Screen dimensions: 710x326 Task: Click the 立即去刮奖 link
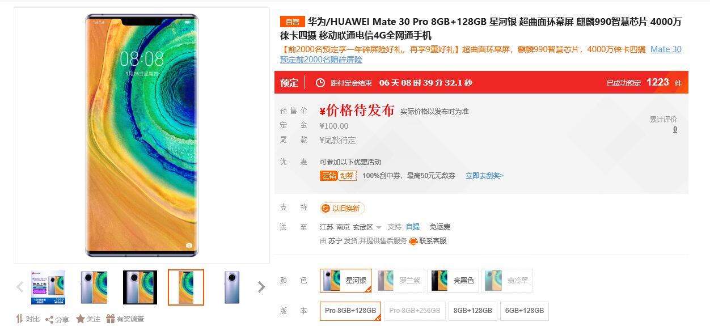tap(484, 176)
